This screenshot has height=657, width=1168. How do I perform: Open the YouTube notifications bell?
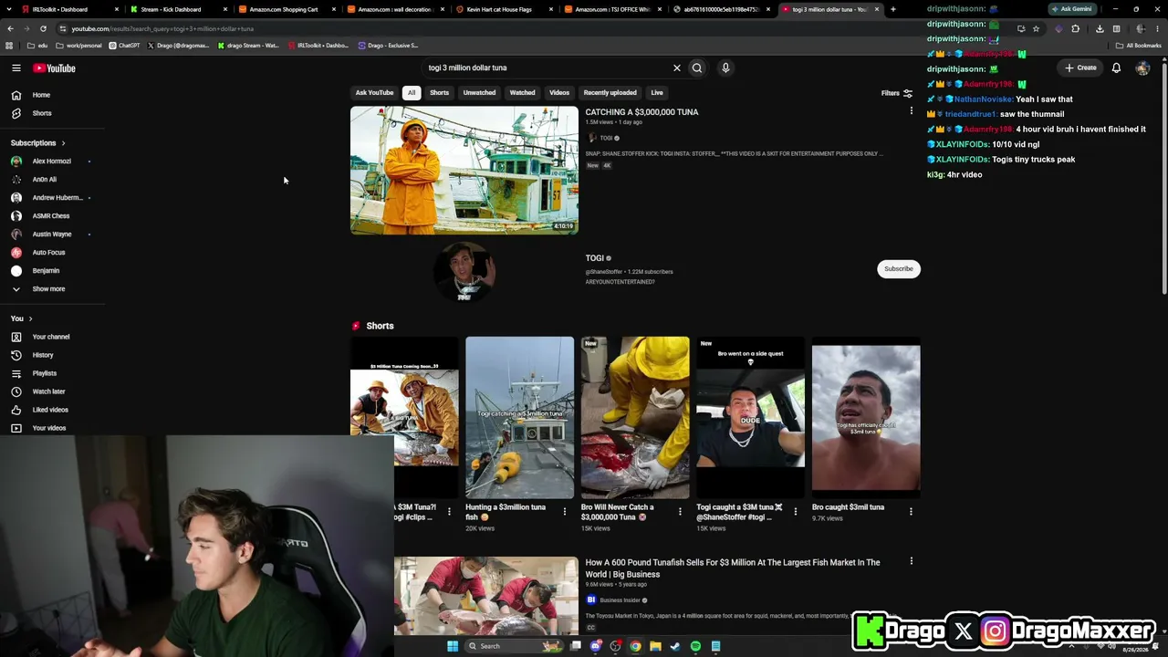1116,68
